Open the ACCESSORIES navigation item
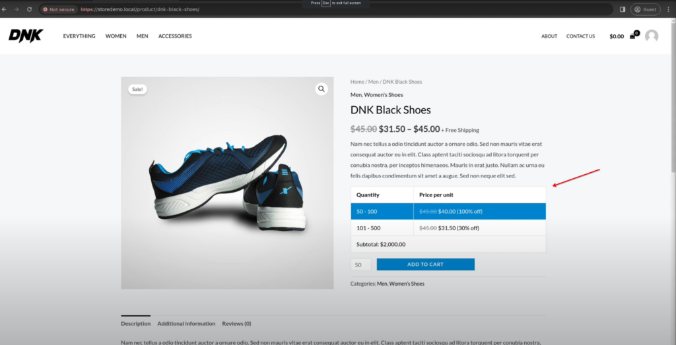Screen dimensions: 676x345 175,36
